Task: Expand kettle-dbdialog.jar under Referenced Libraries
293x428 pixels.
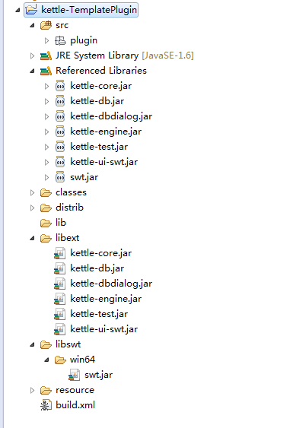Action: point(46,117)
